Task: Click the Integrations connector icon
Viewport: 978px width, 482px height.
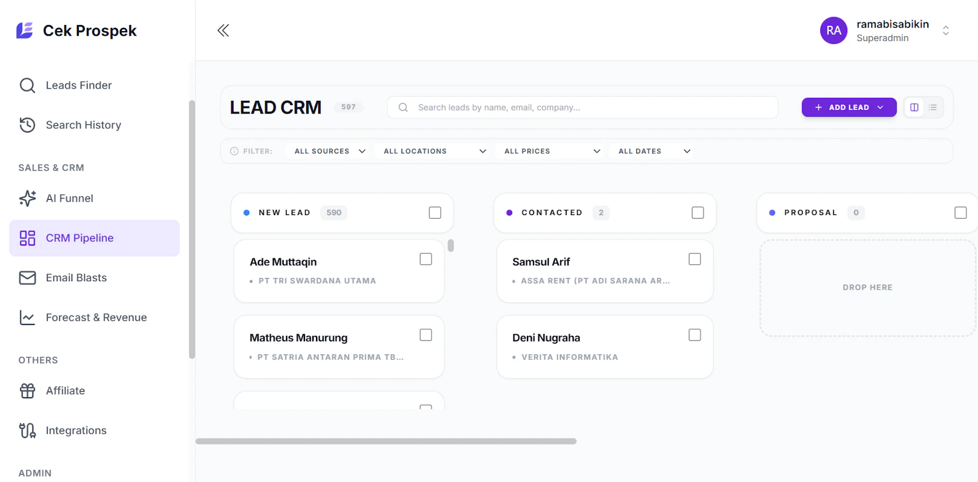Action: coord(28,430)
